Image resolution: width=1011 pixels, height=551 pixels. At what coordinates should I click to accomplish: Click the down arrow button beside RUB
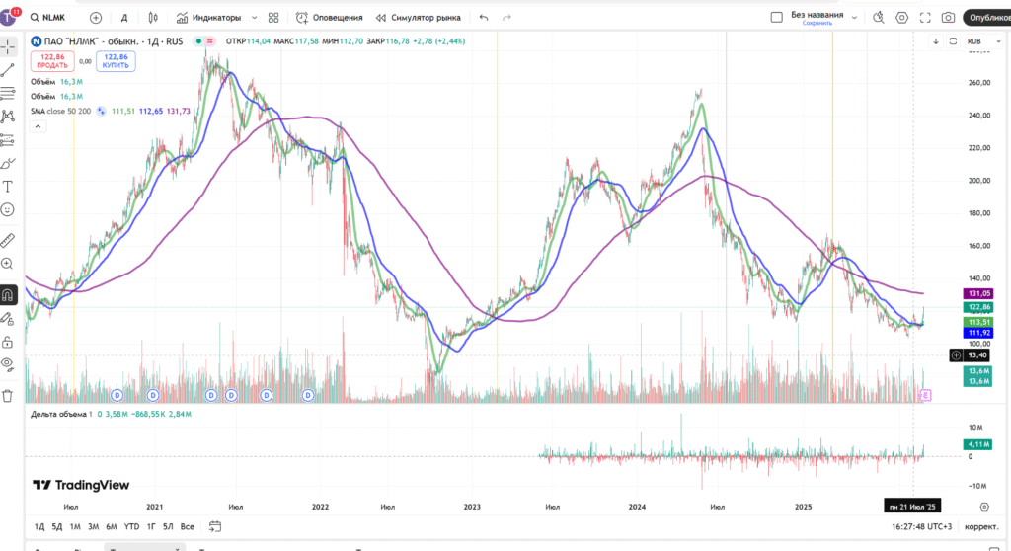point(936,41)
